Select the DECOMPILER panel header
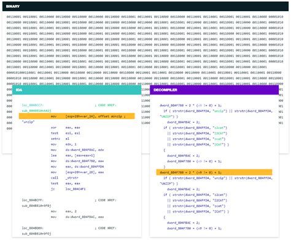Image resolution: width=291 pixels, height=240 pixels. pos(214,90)
